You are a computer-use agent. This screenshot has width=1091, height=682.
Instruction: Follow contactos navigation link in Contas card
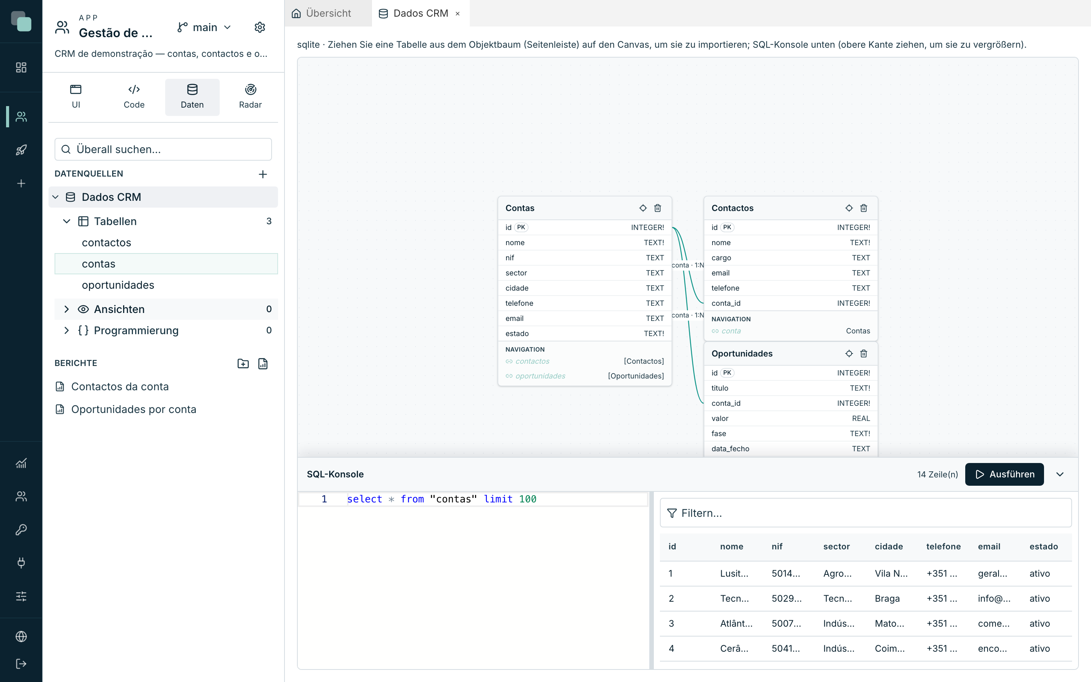[532, 361]
